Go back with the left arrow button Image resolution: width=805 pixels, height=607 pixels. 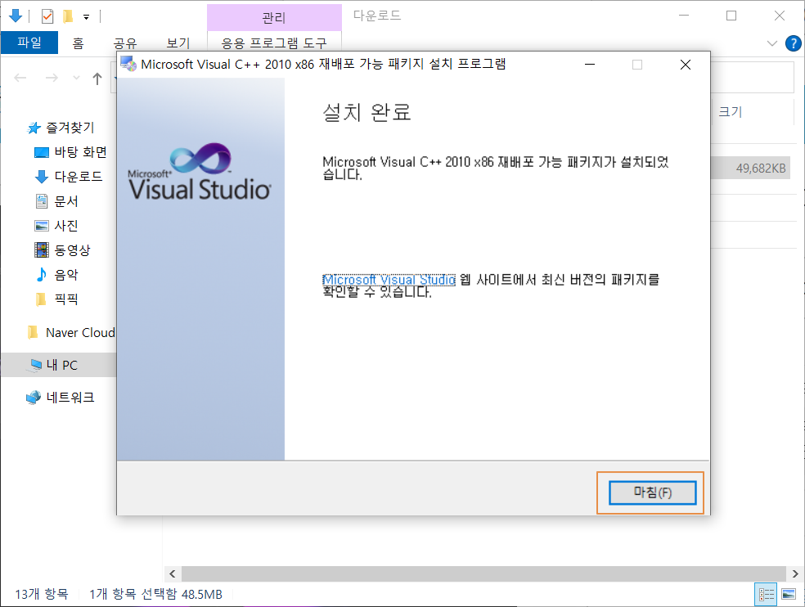(x=20, y=78)
